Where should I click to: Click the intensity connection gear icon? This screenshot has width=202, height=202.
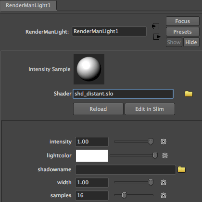[164, 142]
